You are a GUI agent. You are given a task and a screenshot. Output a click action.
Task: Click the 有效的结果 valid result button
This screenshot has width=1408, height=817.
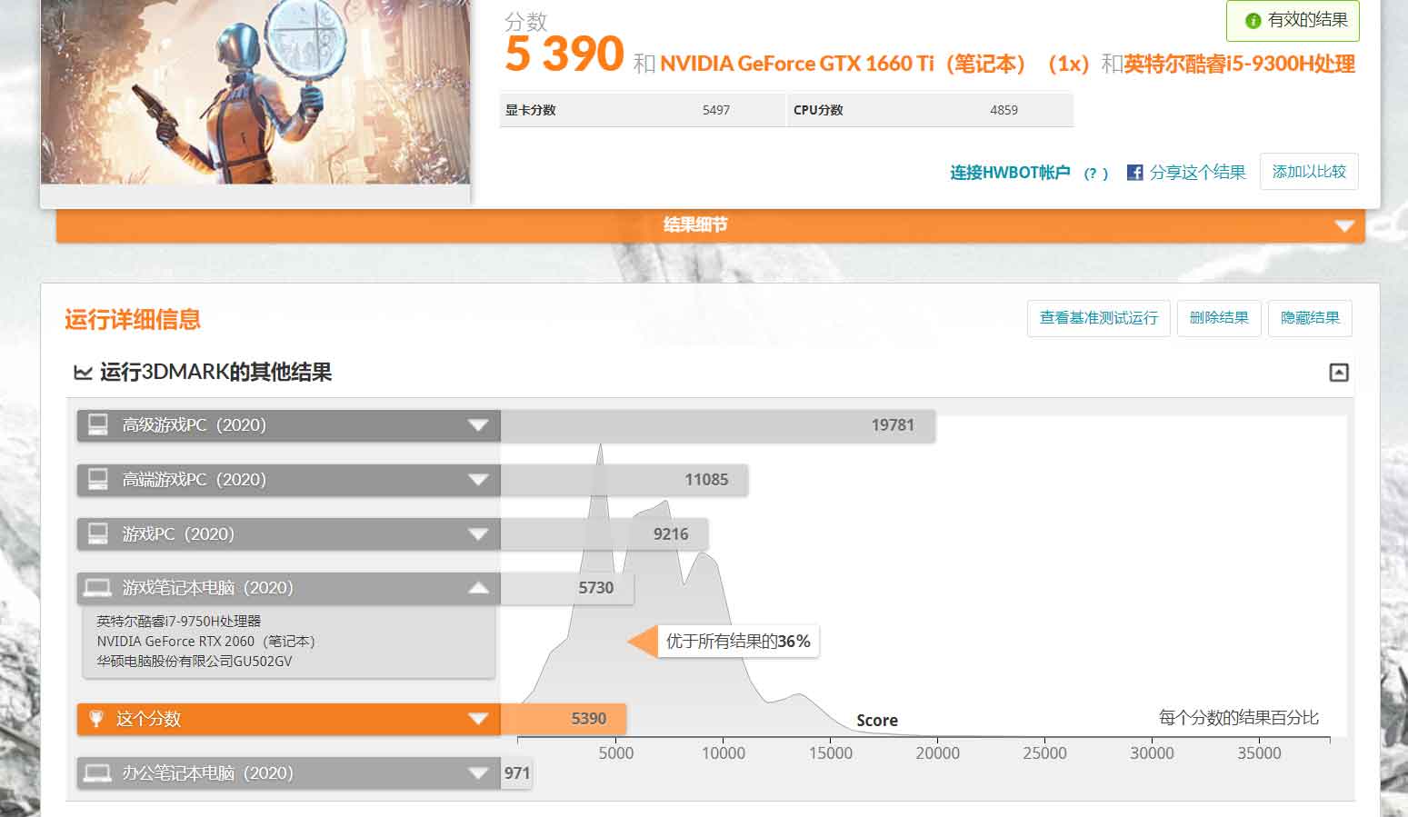(1293, 20)
